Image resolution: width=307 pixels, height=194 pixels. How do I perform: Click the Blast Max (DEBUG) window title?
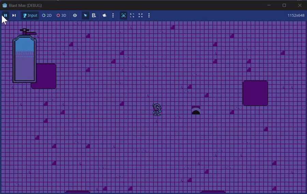[x=25, y=5]
